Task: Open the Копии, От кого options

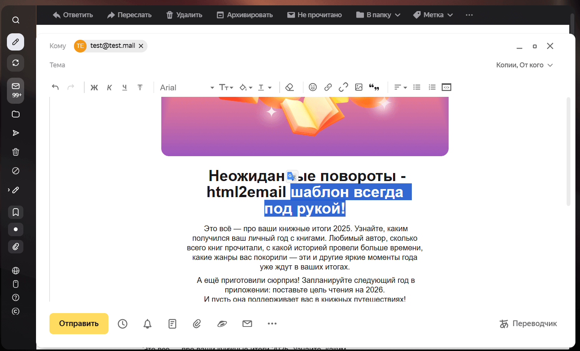Action: pyautogui.click(x=524, y=65)
